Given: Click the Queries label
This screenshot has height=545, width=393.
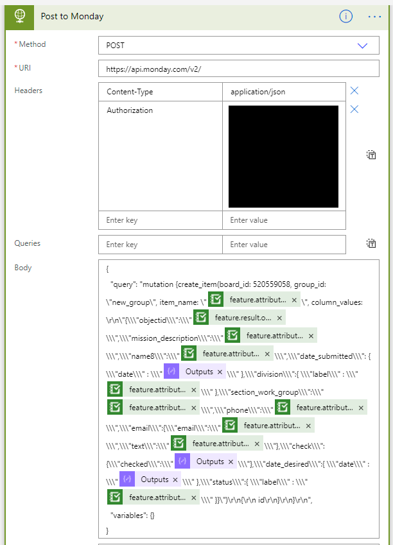Looking at the screenshot, I should (x=27, y=243).
